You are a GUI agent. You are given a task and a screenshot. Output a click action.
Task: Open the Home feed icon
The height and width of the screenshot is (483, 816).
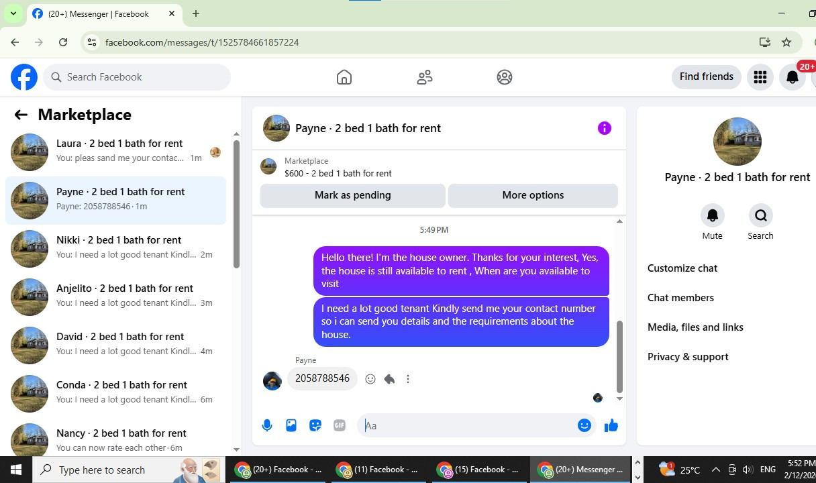point(344,77)
